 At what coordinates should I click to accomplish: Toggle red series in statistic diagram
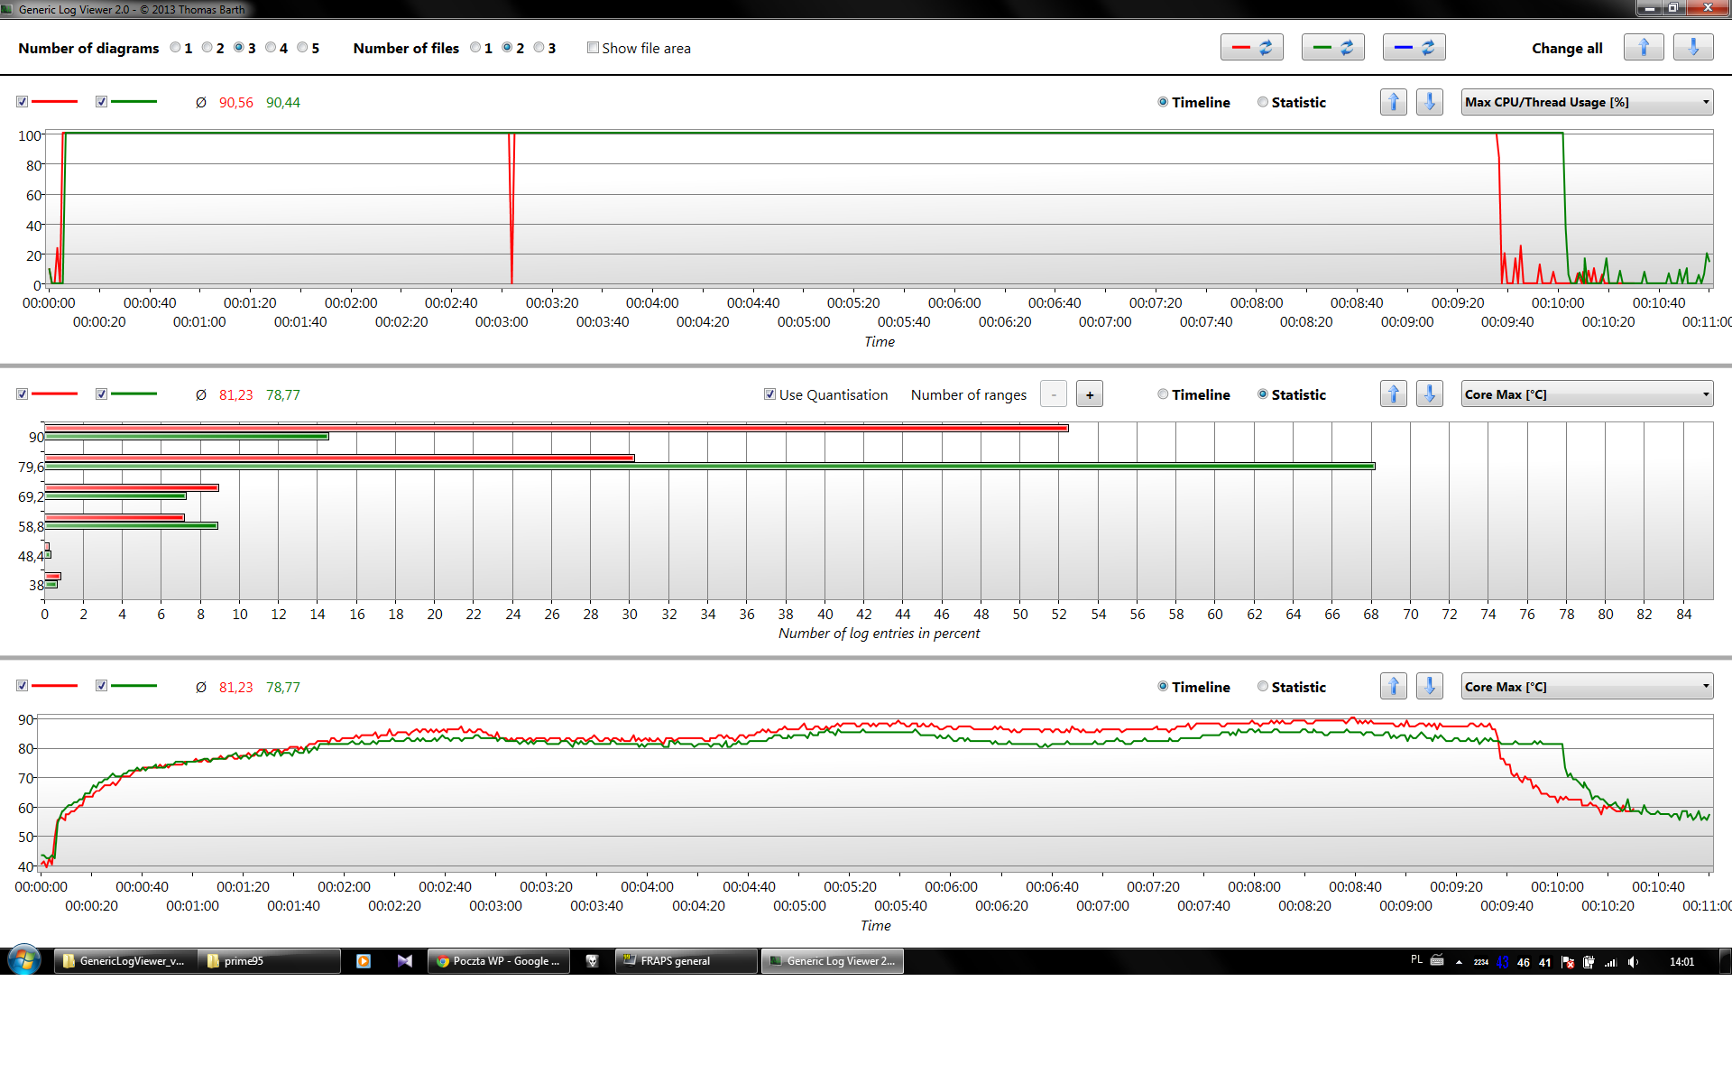point(22,394)
